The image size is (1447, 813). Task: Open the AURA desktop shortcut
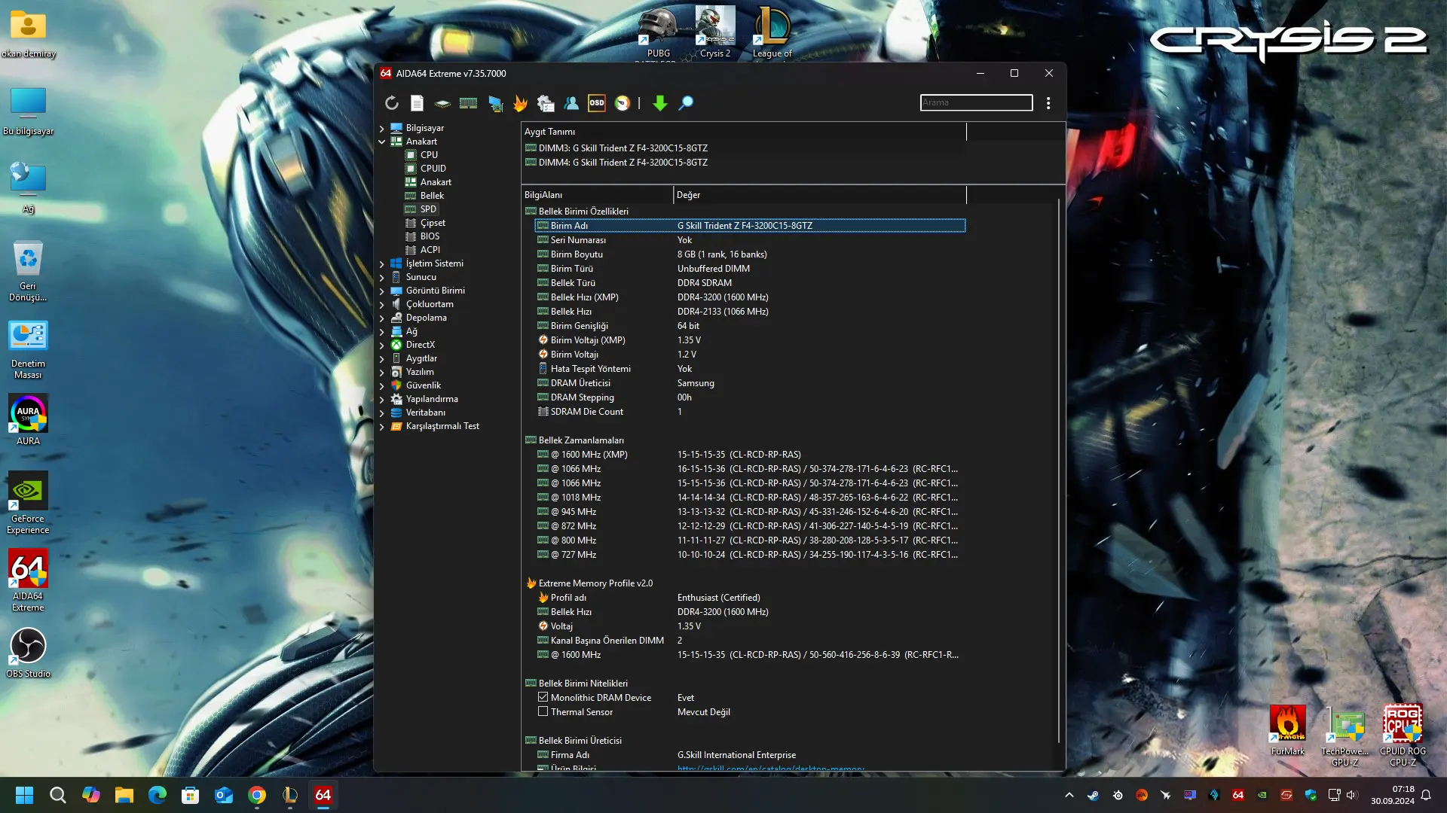[x=28, y=420]
